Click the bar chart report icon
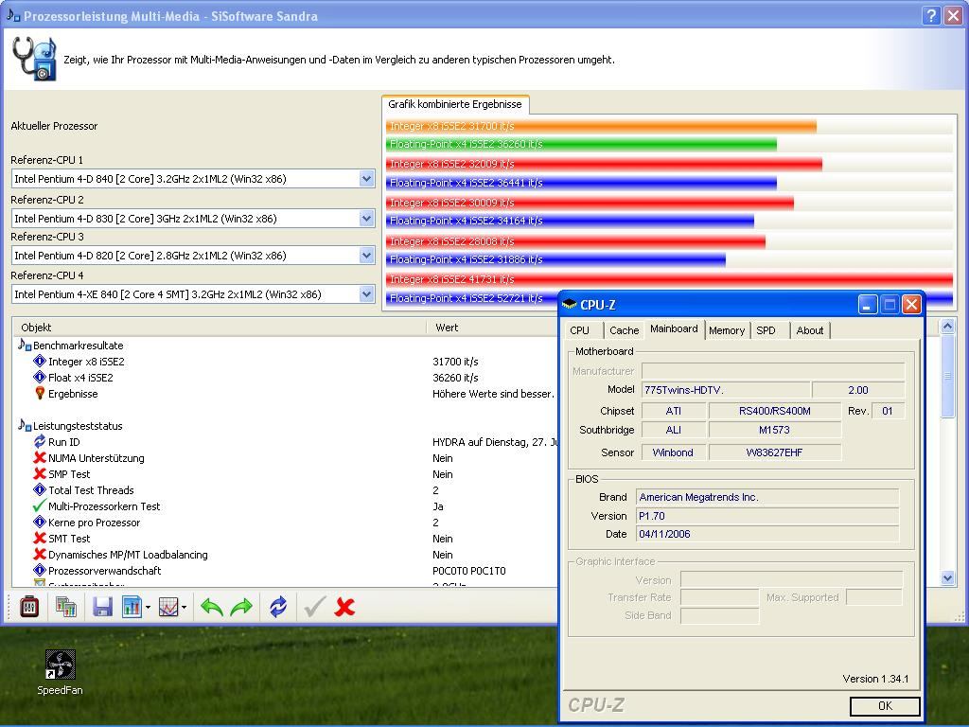This screenshot has height=727, width=969. pos(132,607)
